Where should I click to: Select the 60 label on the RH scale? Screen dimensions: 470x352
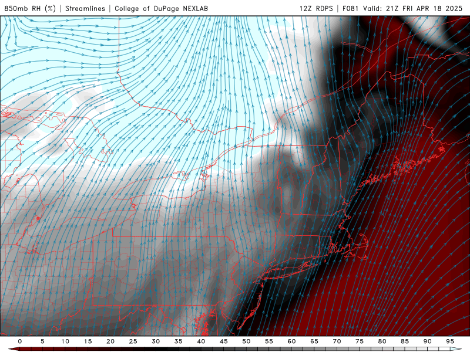(291, 341)
